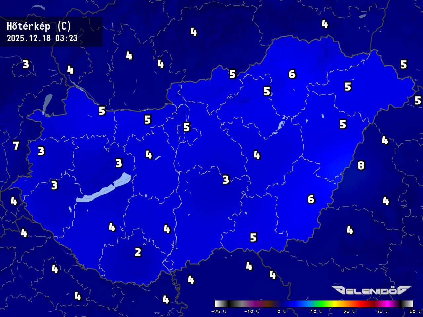
Task: Click the Elenidő logo watermark
Action: [x=371, y=290]
